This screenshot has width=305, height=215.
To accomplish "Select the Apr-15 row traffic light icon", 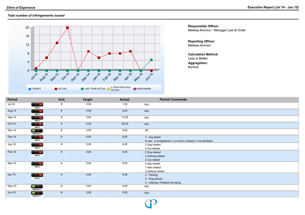I will click(x=37, y=175).
